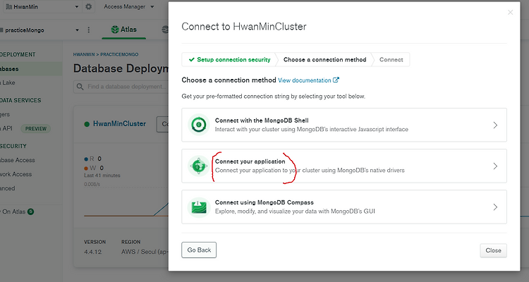
Task: Switch to the Atlas tab
Action: (x=124, y=30)
